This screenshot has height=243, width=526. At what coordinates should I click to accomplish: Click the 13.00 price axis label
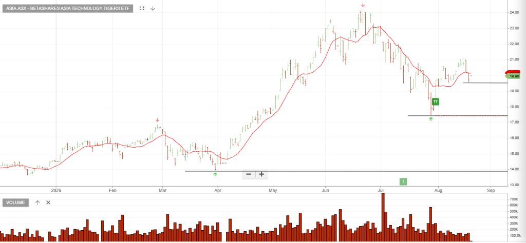tap(515, 185)
